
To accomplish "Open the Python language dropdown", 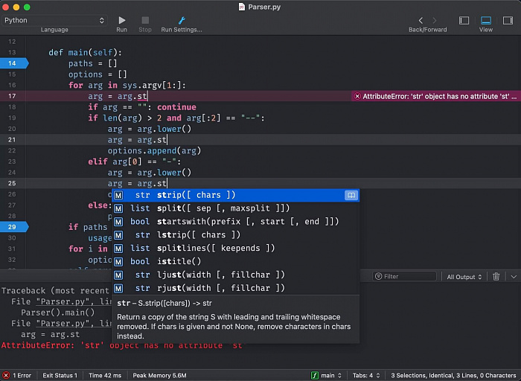I will [54, 20].
